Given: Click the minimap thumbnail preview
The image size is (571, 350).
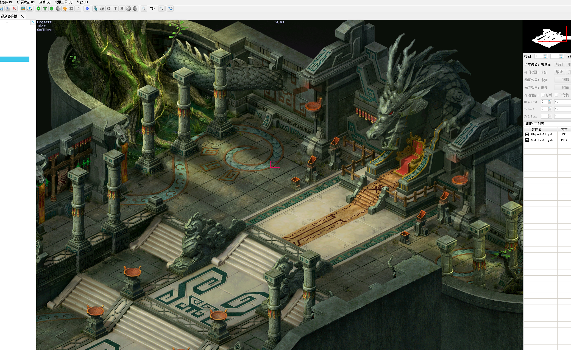Looking at the screenshot, I should [x=547, y=36].
